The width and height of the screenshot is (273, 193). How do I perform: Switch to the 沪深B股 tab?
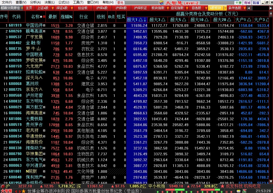(x=121, y=8)
